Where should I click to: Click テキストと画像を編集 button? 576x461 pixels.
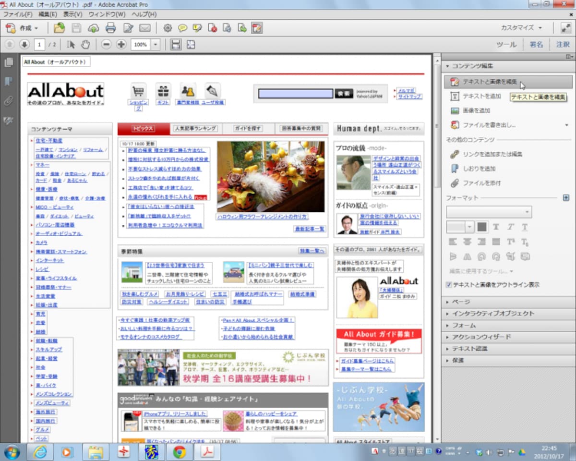pos(508,82)
